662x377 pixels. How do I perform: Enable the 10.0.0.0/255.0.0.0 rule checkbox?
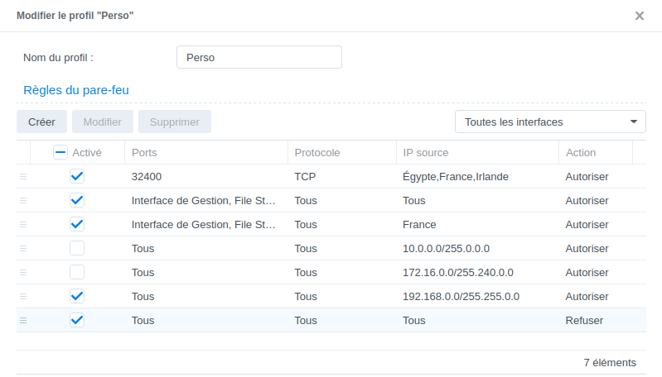pyautogui.click(x=77, y=248)
